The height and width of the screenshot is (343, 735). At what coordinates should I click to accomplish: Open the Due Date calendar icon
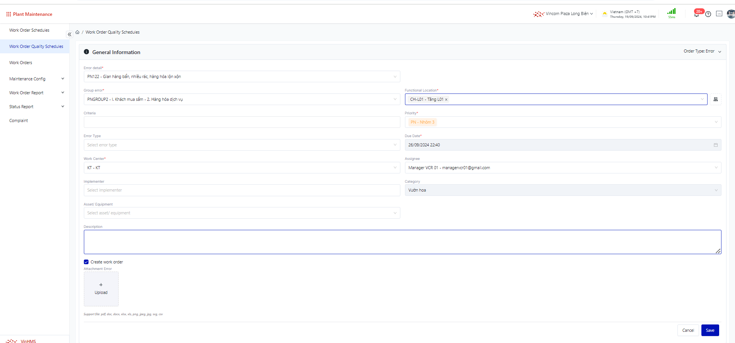[x=715, y=145]
